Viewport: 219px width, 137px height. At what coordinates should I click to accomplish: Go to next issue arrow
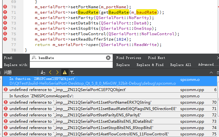(x=57, y=72)
